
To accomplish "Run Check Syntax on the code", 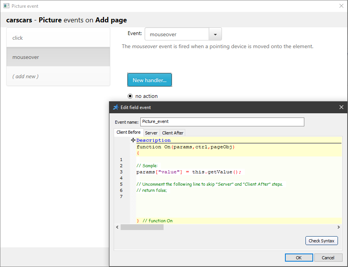I will coord(322,240).
